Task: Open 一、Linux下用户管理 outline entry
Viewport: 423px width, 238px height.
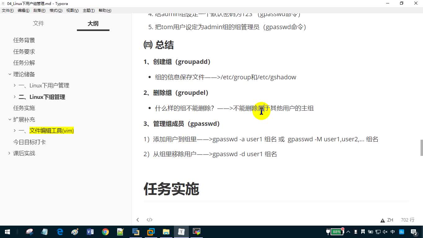Action: click(x=44, y=86)
